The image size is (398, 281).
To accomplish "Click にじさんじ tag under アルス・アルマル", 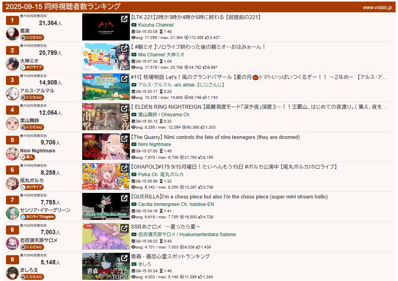I will [x=32, y=97].
